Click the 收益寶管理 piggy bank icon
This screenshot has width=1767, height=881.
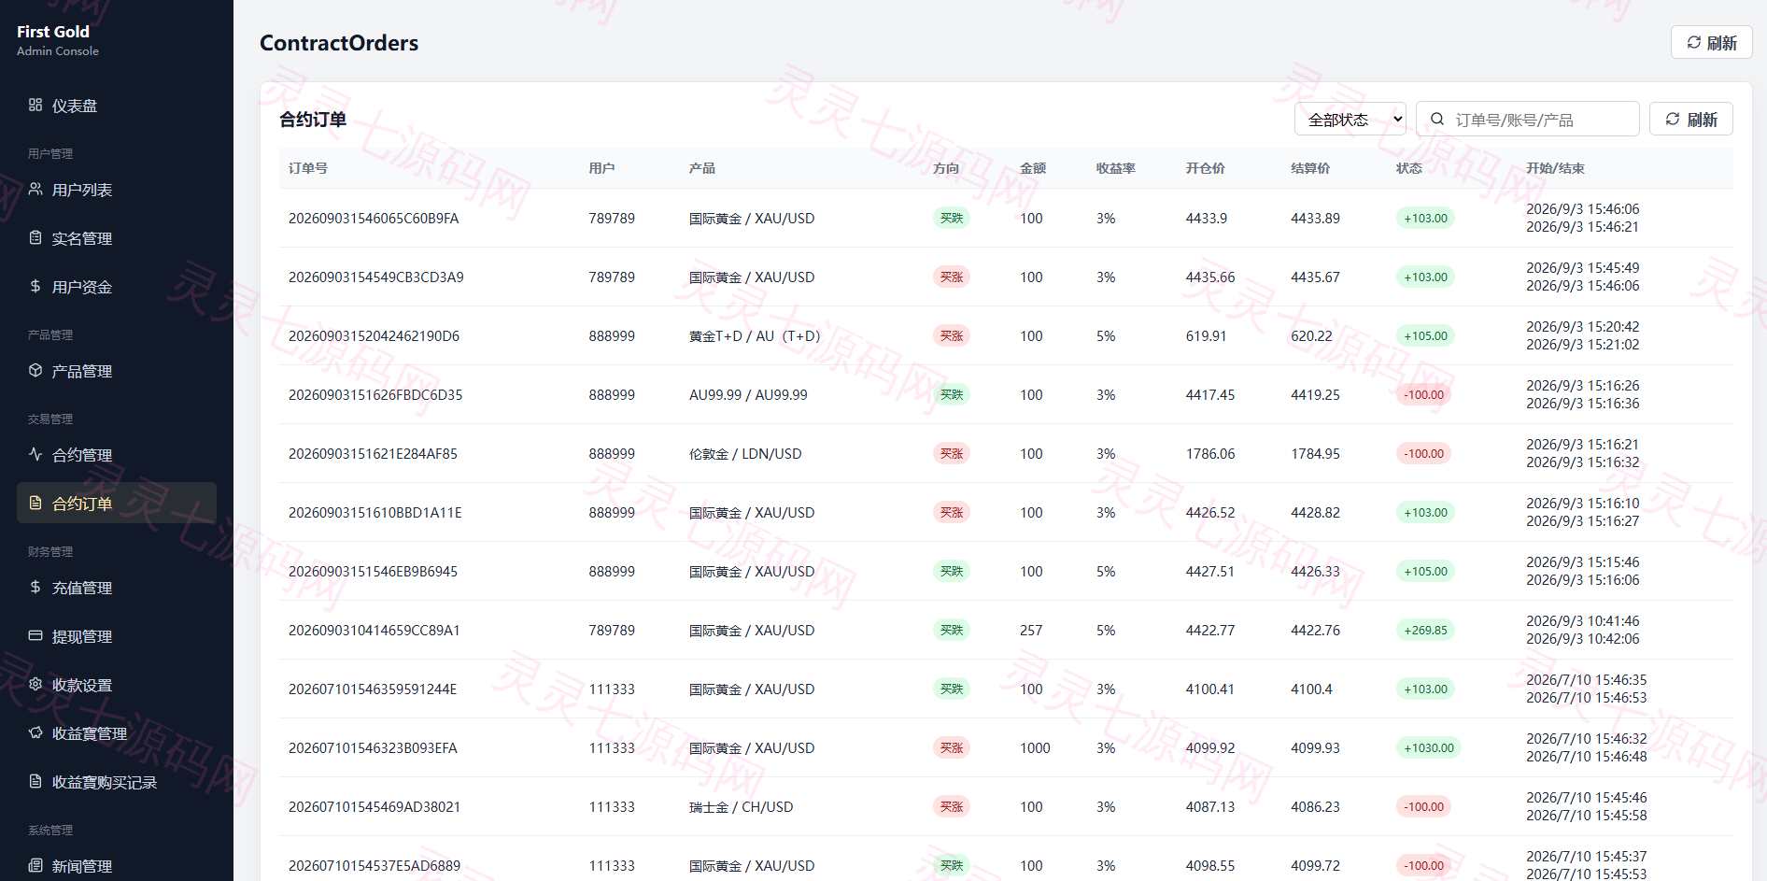[35, 732]
